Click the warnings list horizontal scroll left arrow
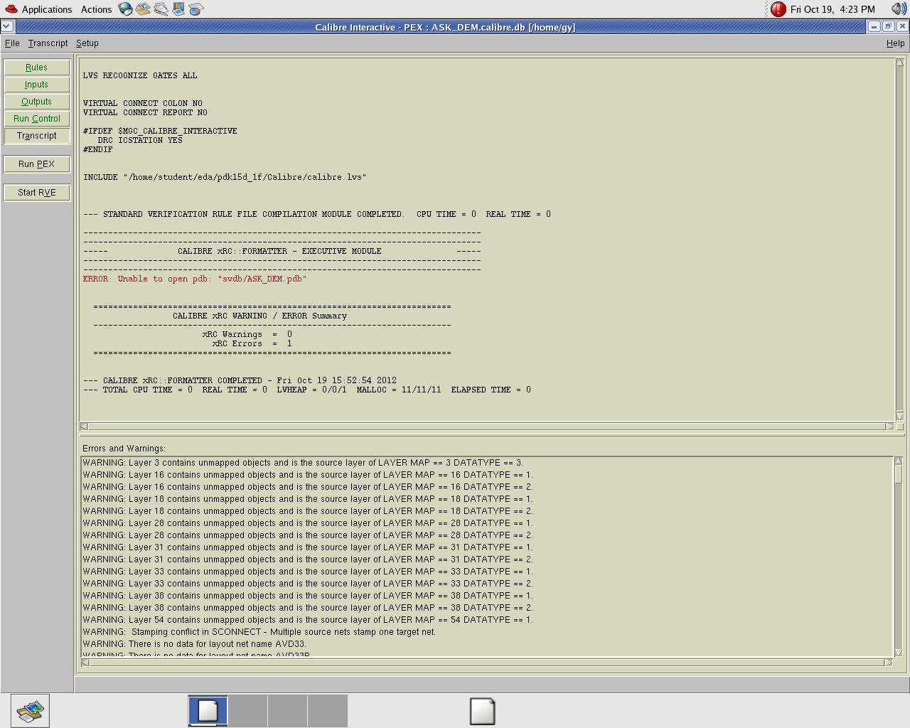The height and width of the screenshot is (728, 910). click(x=85, y=663)
